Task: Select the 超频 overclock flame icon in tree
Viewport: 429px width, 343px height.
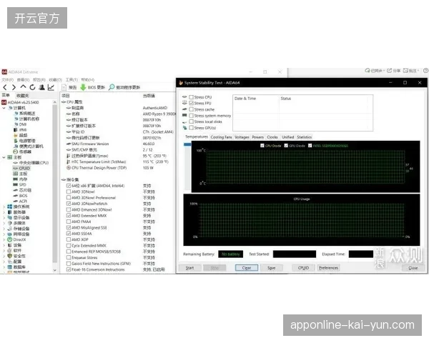Action: [16, 135]
